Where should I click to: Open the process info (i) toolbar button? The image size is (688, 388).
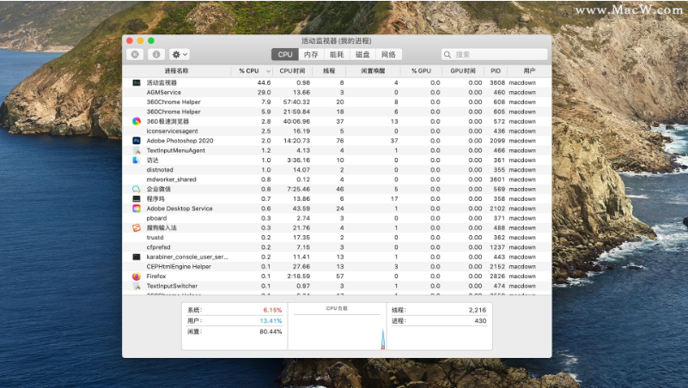[156, 54]
